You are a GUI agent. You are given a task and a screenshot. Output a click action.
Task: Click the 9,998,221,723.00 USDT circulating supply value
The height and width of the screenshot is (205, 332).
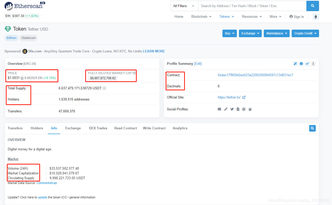tap(67, 178)
